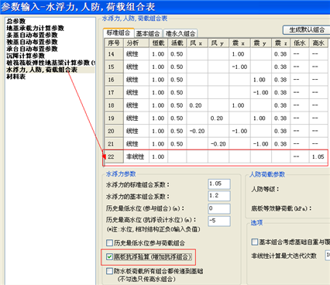Click the 震 z column header

(x=281, y=43)
